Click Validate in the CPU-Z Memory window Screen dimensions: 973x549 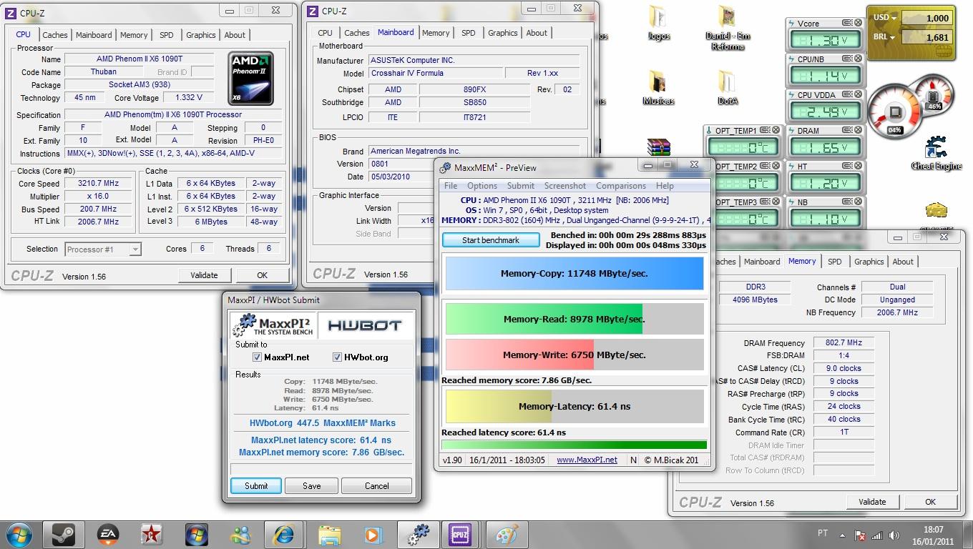pyautogui.click(x=872, y=502)
